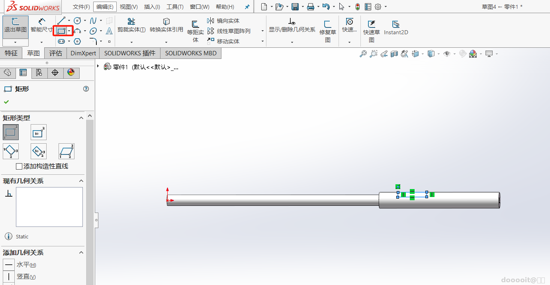Screen dimensions: 550x285
Task: Select the Ellipse sketch tool
Action: pos(93,31)
